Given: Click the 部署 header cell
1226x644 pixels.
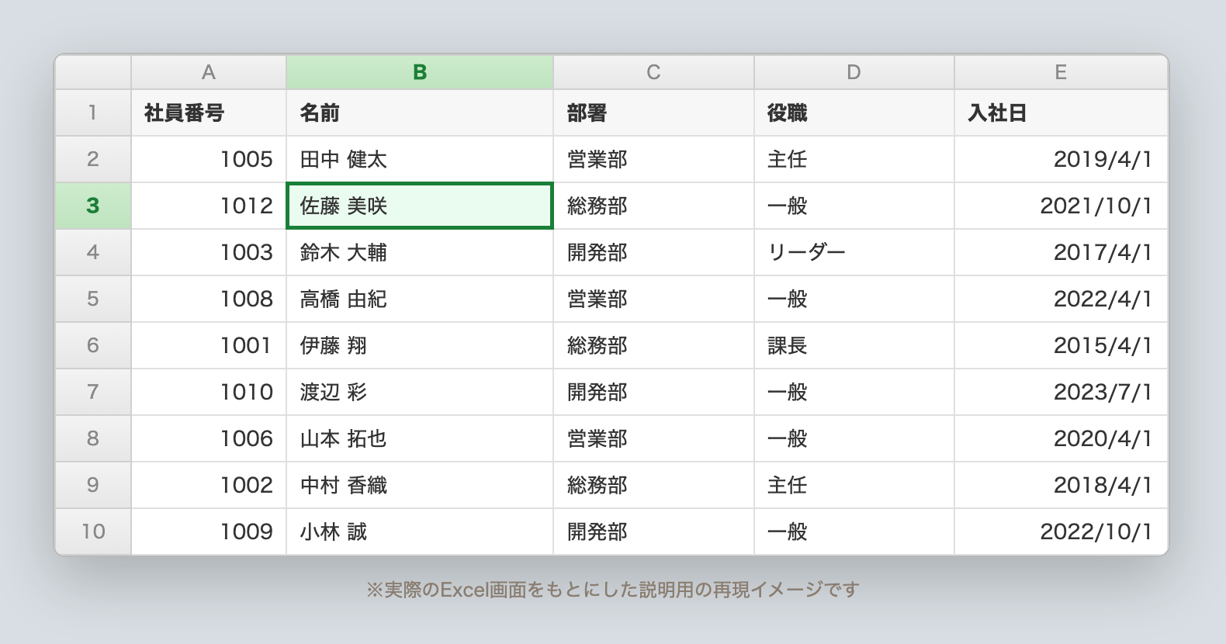Looking at the screenshot, I should click(x=653, y=113).
